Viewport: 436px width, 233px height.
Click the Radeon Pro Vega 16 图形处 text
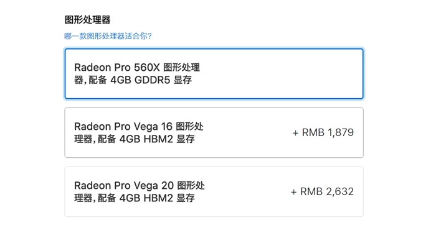(139, 127)
